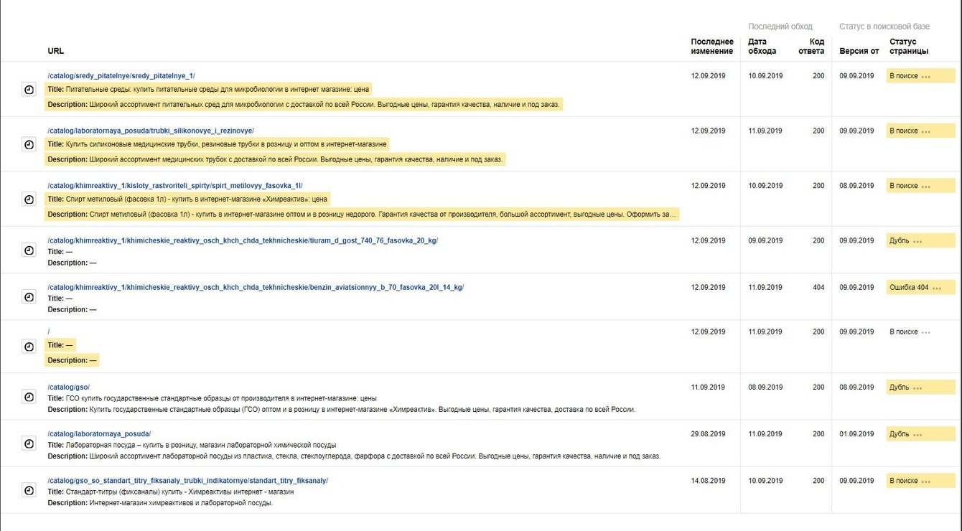Click clock icon beside spirt_metilovyy row
Screen dimensions: 962x531
point(29,199)
